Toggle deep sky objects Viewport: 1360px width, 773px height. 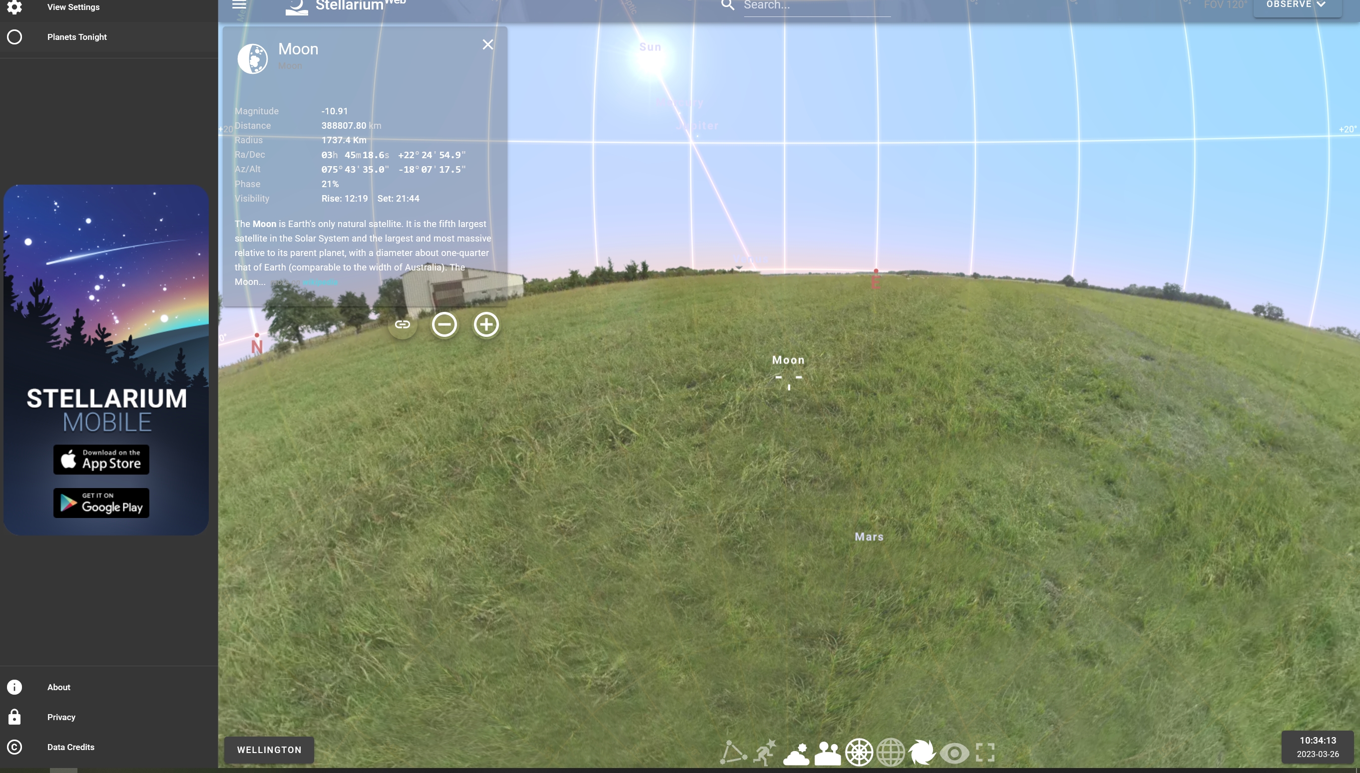coord(921,753)
